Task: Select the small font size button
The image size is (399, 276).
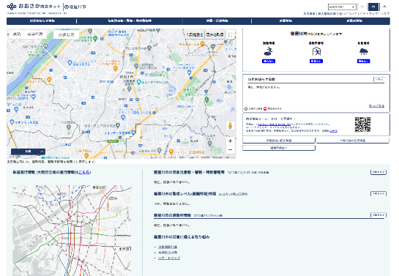Action: [362, 7]
